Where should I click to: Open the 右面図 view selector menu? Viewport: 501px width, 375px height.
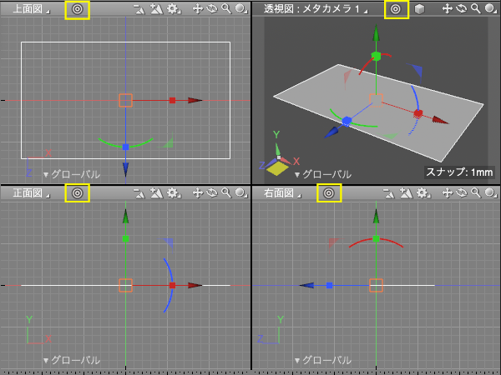click(282, 193)
